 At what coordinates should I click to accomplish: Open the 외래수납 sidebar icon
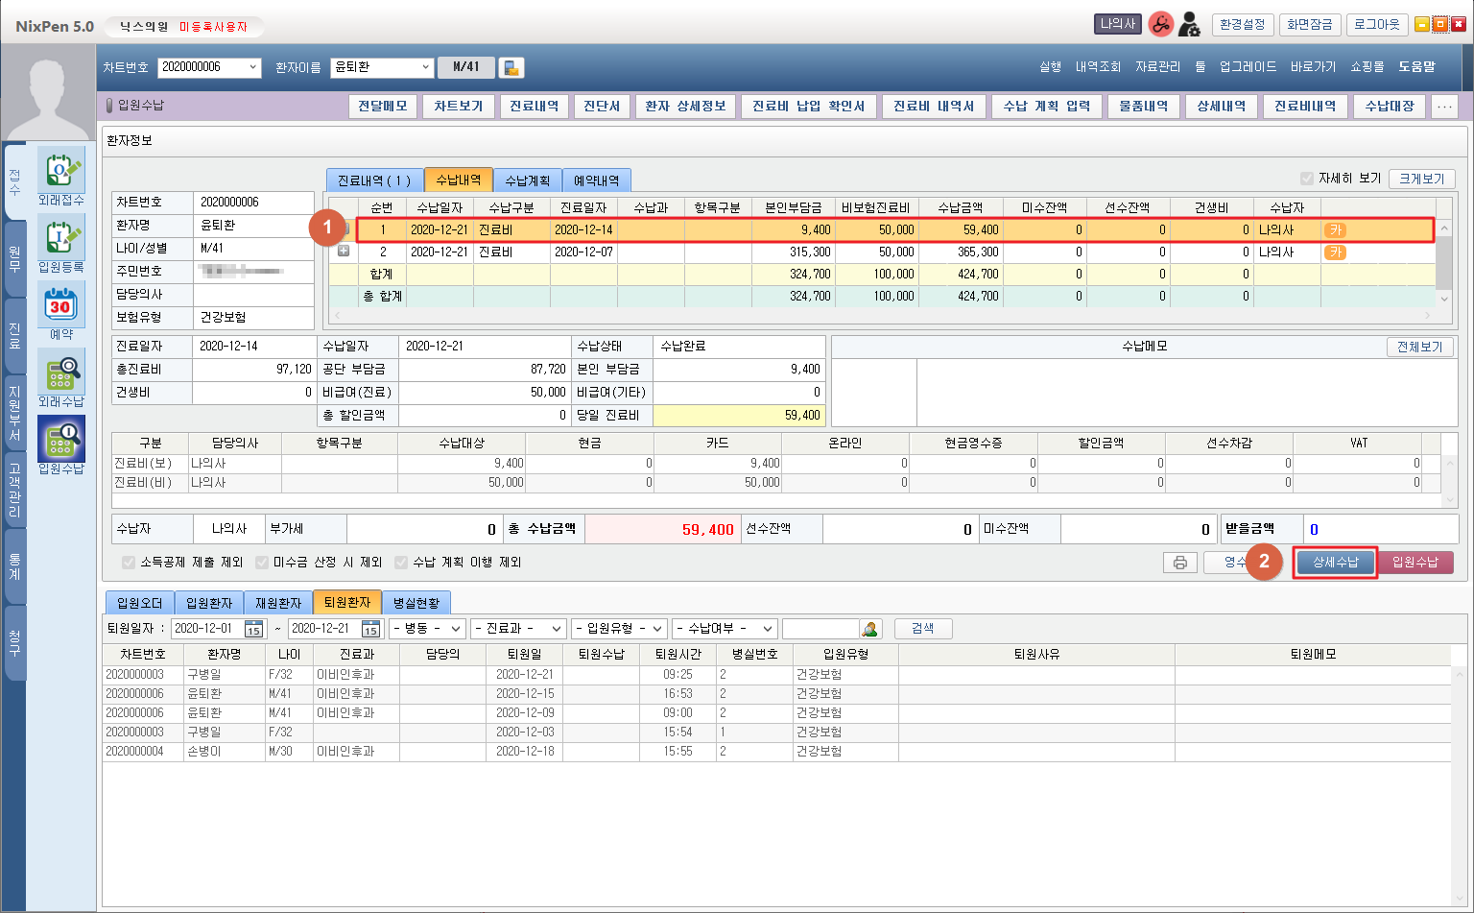tap(60, 374)
